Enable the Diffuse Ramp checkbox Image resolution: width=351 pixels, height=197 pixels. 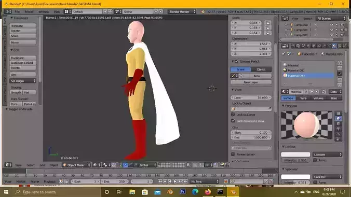coord(315,160)
